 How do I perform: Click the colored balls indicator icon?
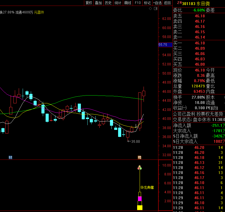pyautogui.click(x=140, y=168)
